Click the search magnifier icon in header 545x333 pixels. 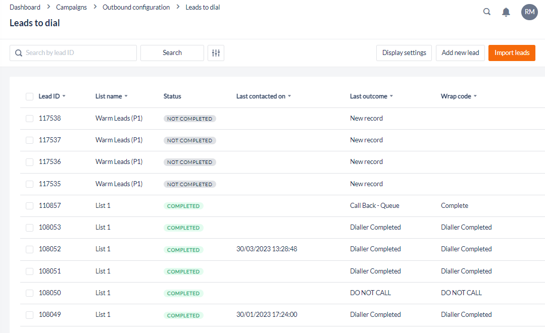click(x=487, y=12)
